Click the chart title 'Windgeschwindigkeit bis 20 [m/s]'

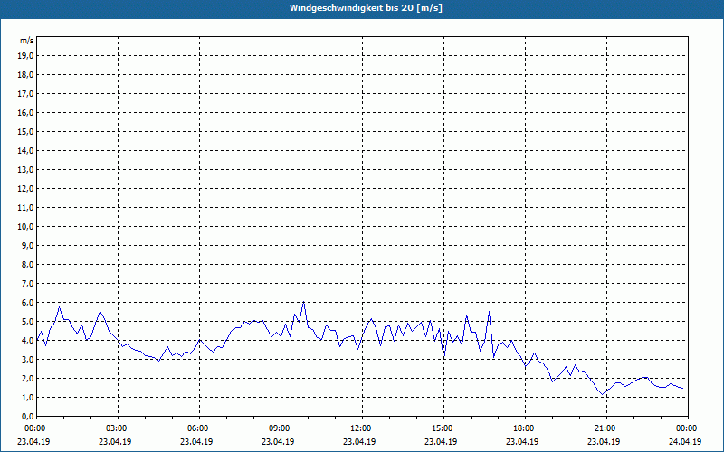[x=366, y=8]
